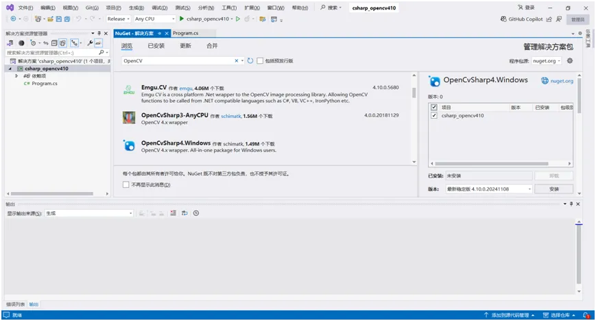The height and width of the screenshot is (321, 596).
Task: Click the GitHub Copilot icon
Action: [x=503, y=19]
